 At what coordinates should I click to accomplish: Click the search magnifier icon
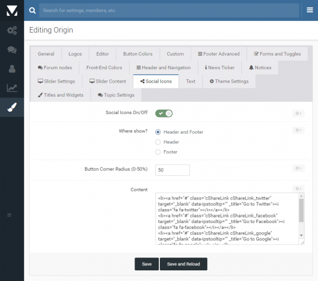coord(32,10)
